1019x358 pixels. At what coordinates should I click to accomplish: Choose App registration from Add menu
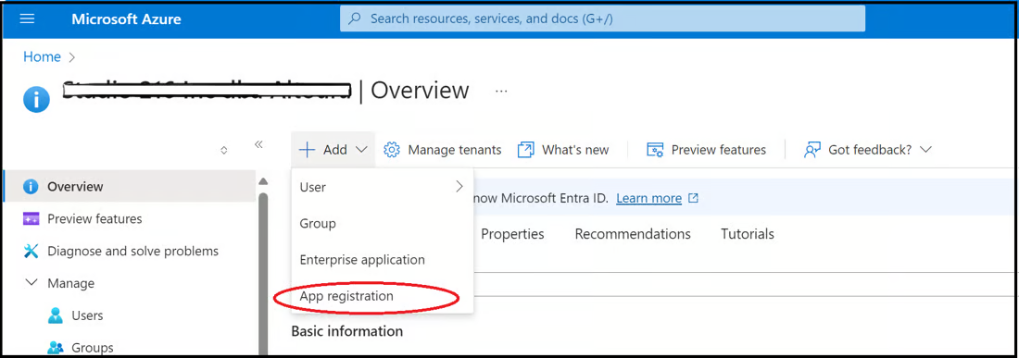point(382,296)
